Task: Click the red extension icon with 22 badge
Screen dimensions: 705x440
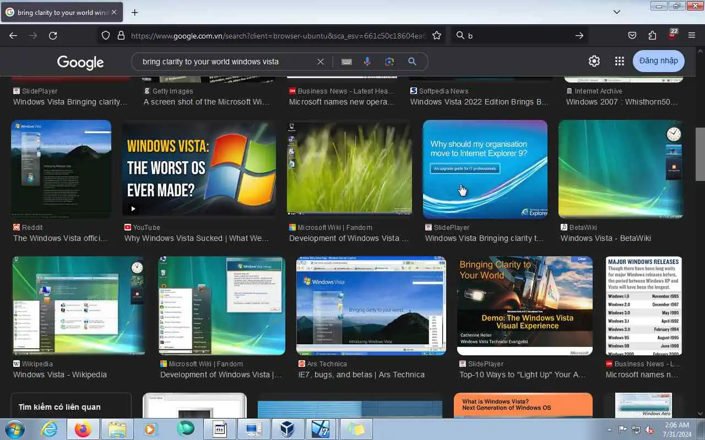Action: point(672,34)
